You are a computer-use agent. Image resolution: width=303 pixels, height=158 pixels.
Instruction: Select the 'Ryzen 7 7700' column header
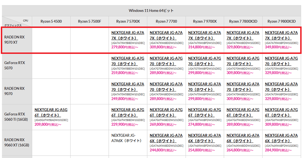click(x=166, y=22)
